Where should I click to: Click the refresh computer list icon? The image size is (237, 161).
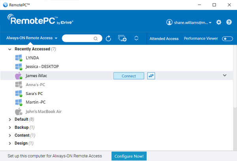(x=109, y=39)
